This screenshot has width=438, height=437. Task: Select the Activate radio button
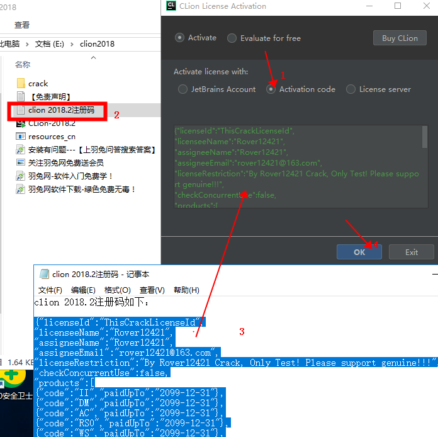pos(179,38)
